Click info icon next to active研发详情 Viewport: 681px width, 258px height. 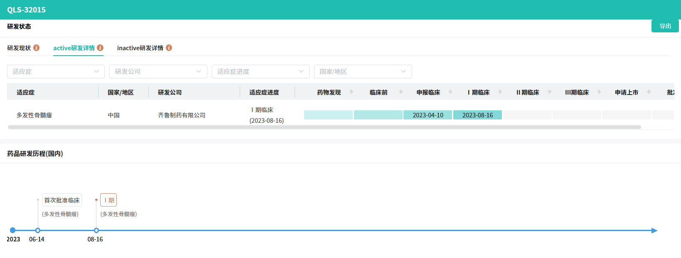tap(100, 48)
